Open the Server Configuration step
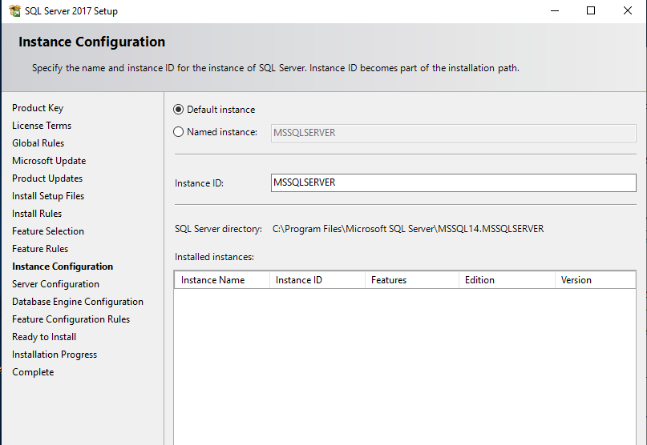 tap(55, 284)
